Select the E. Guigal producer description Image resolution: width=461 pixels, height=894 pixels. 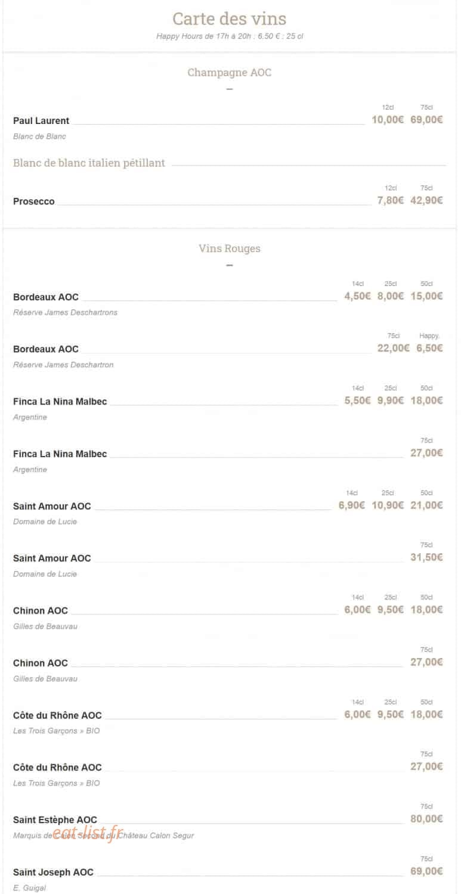coord(29,888)
